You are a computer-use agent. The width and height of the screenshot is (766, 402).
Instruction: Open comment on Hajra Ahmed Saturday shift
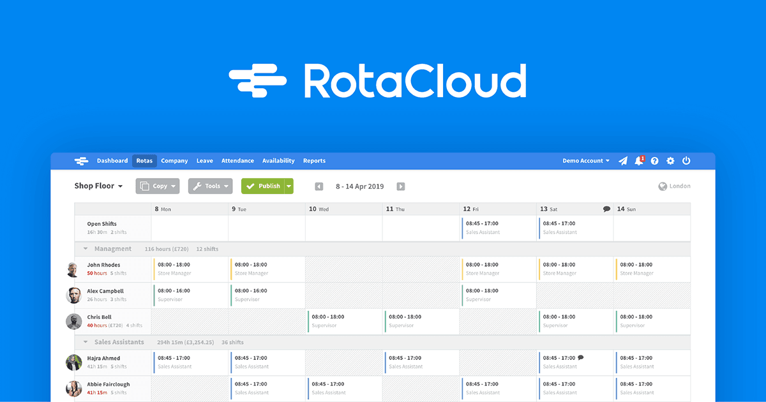[580, 358]
